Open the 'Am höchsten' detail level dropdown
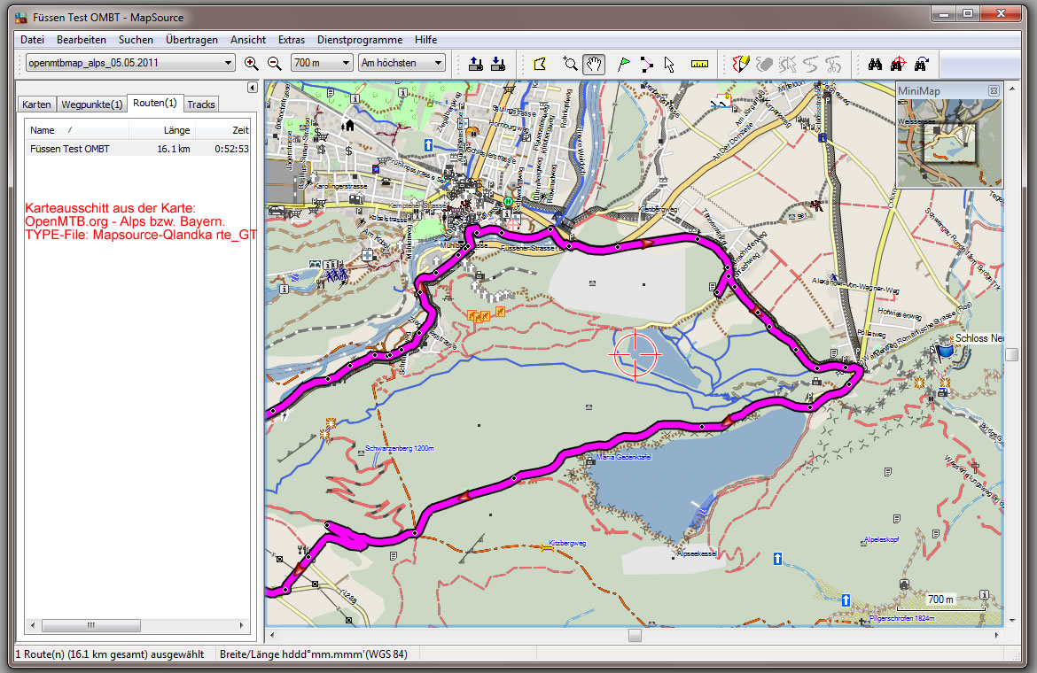The width and height of the screenshot is (1037, 673). (402, 63)
